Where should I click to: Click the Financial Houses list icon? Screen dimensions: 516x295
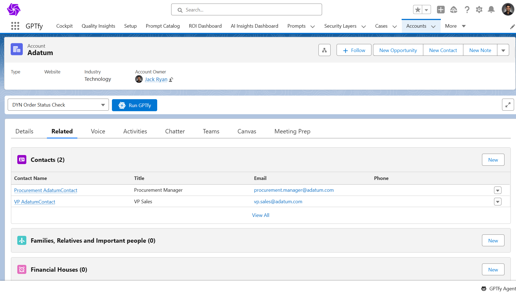pyautogui.click(x=22, y=269)
